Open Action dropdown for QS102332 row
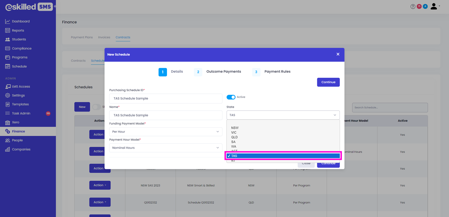 100,202
